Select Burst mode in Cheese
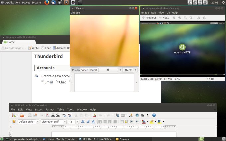The width and height of the screenshot is (226, 141). point(94,70)
